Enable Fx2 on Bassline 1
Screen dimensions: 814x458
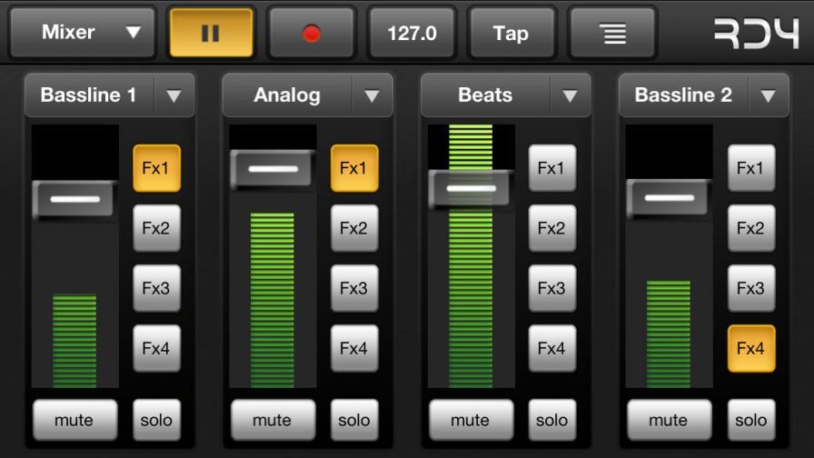click(156, 228)
